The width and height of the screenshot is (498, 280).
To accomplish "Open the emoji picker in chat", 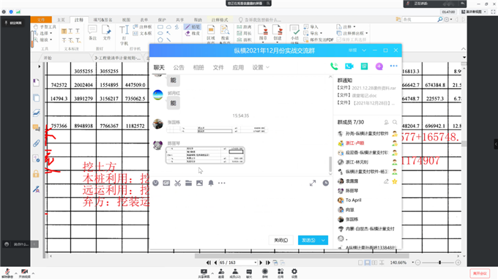I will click(155, 183).
